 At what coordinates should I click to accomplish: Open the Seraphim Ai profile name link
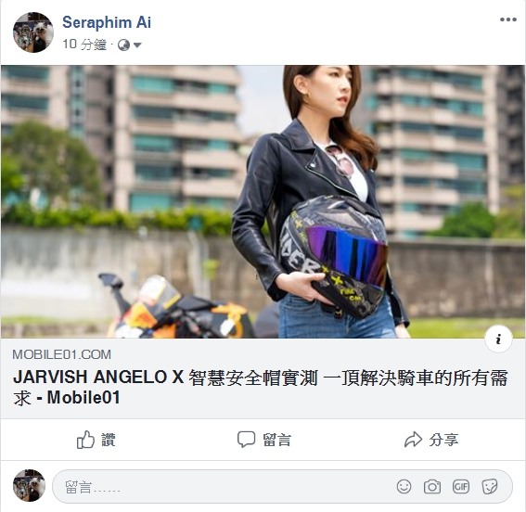[107, 22]
